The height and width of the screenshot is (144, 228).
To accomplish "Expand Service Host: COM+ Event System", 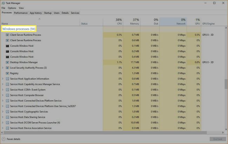I will (x=2, y=90).
